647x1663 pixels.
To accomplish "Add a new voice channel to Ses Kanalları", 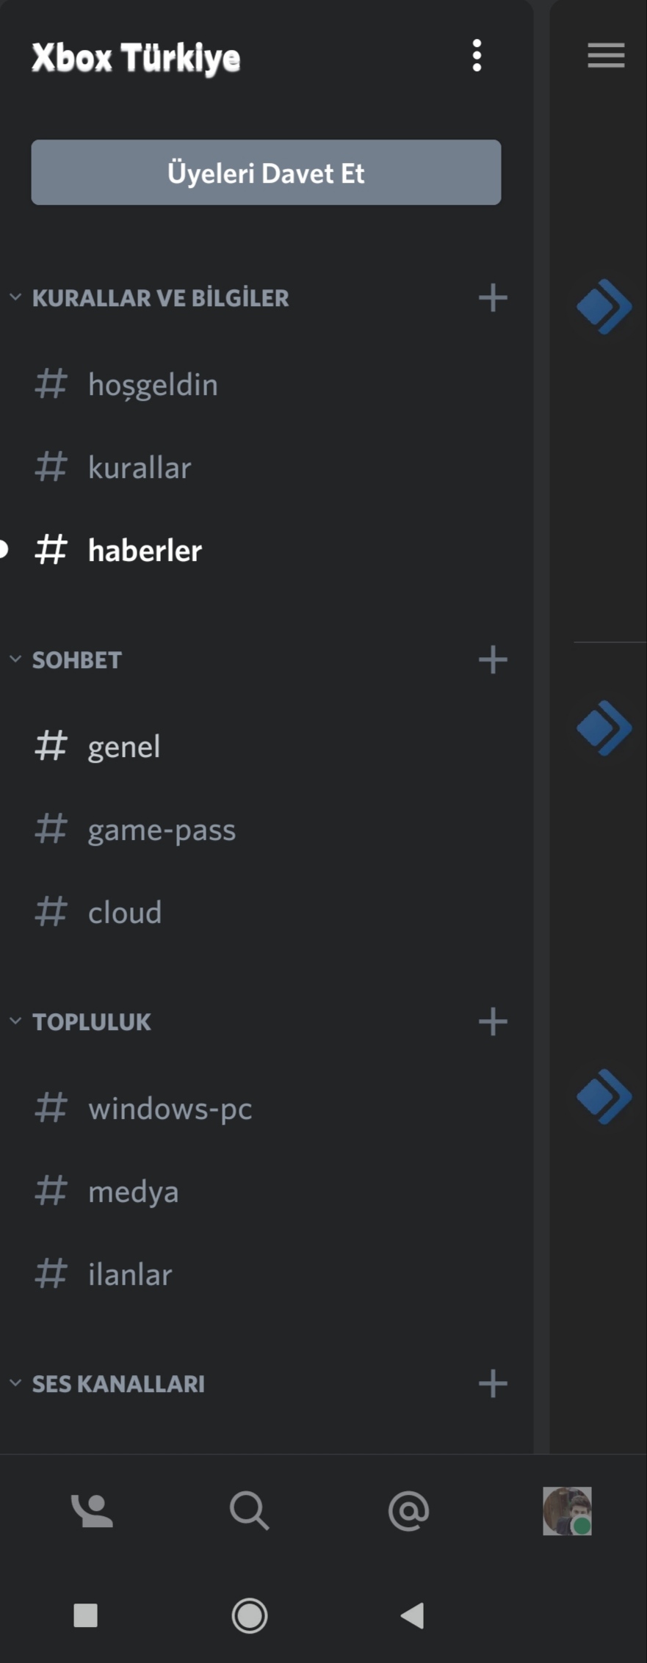I will click(493, 1384).
